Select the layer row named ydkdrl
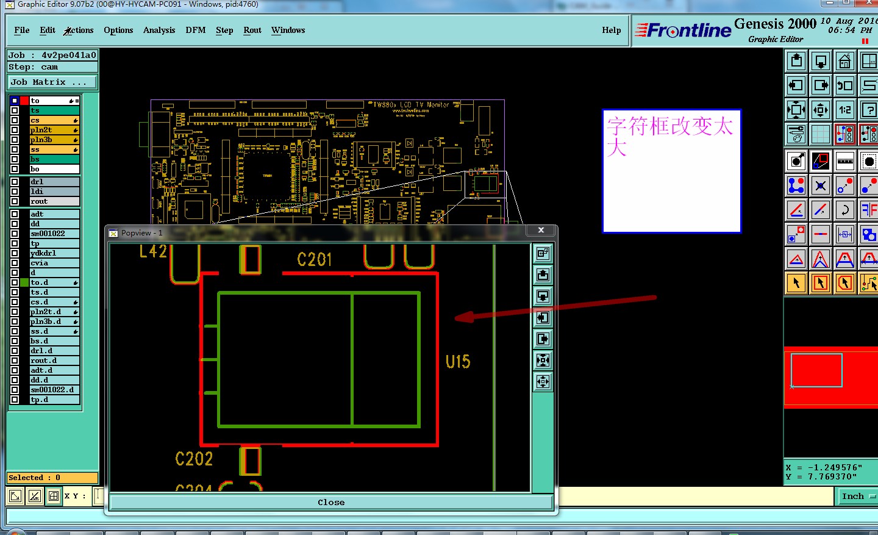 click(54, 253)
